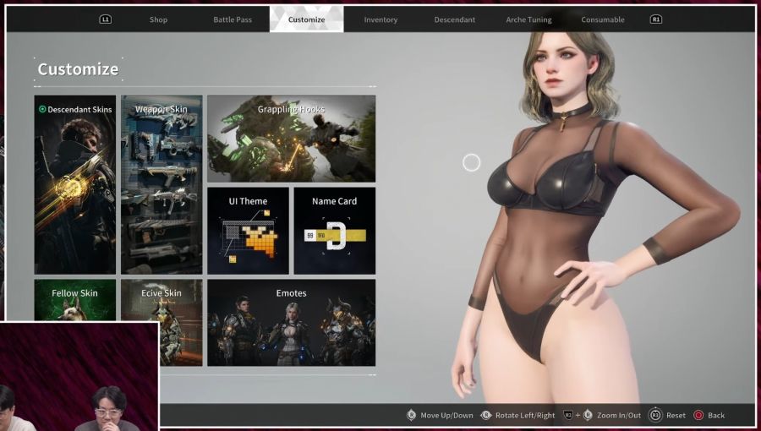Click the green selected indicator on Descendant Skins

click(x=42, y=110)
